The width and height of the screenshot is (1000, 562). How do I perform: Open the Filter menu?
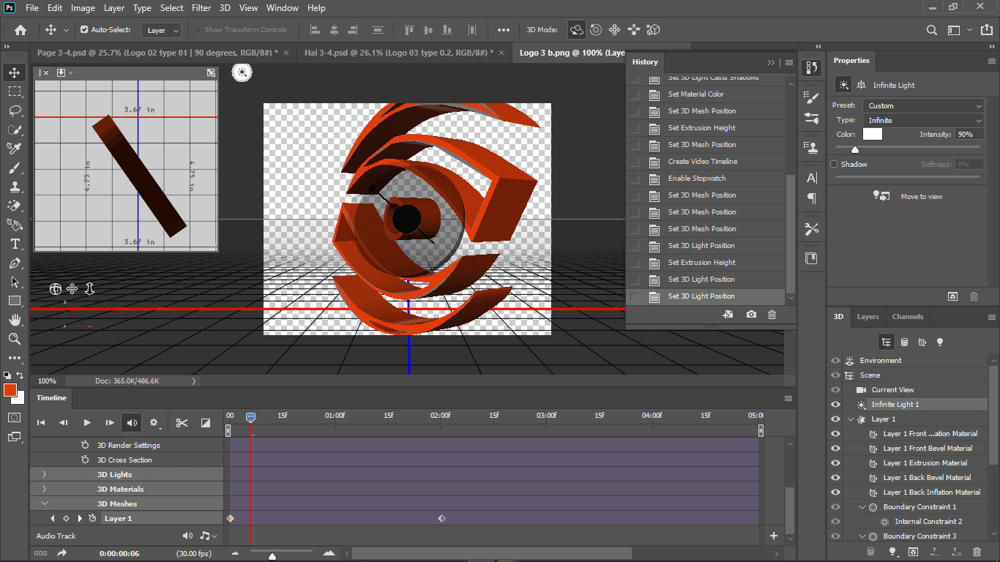(201, 8)
